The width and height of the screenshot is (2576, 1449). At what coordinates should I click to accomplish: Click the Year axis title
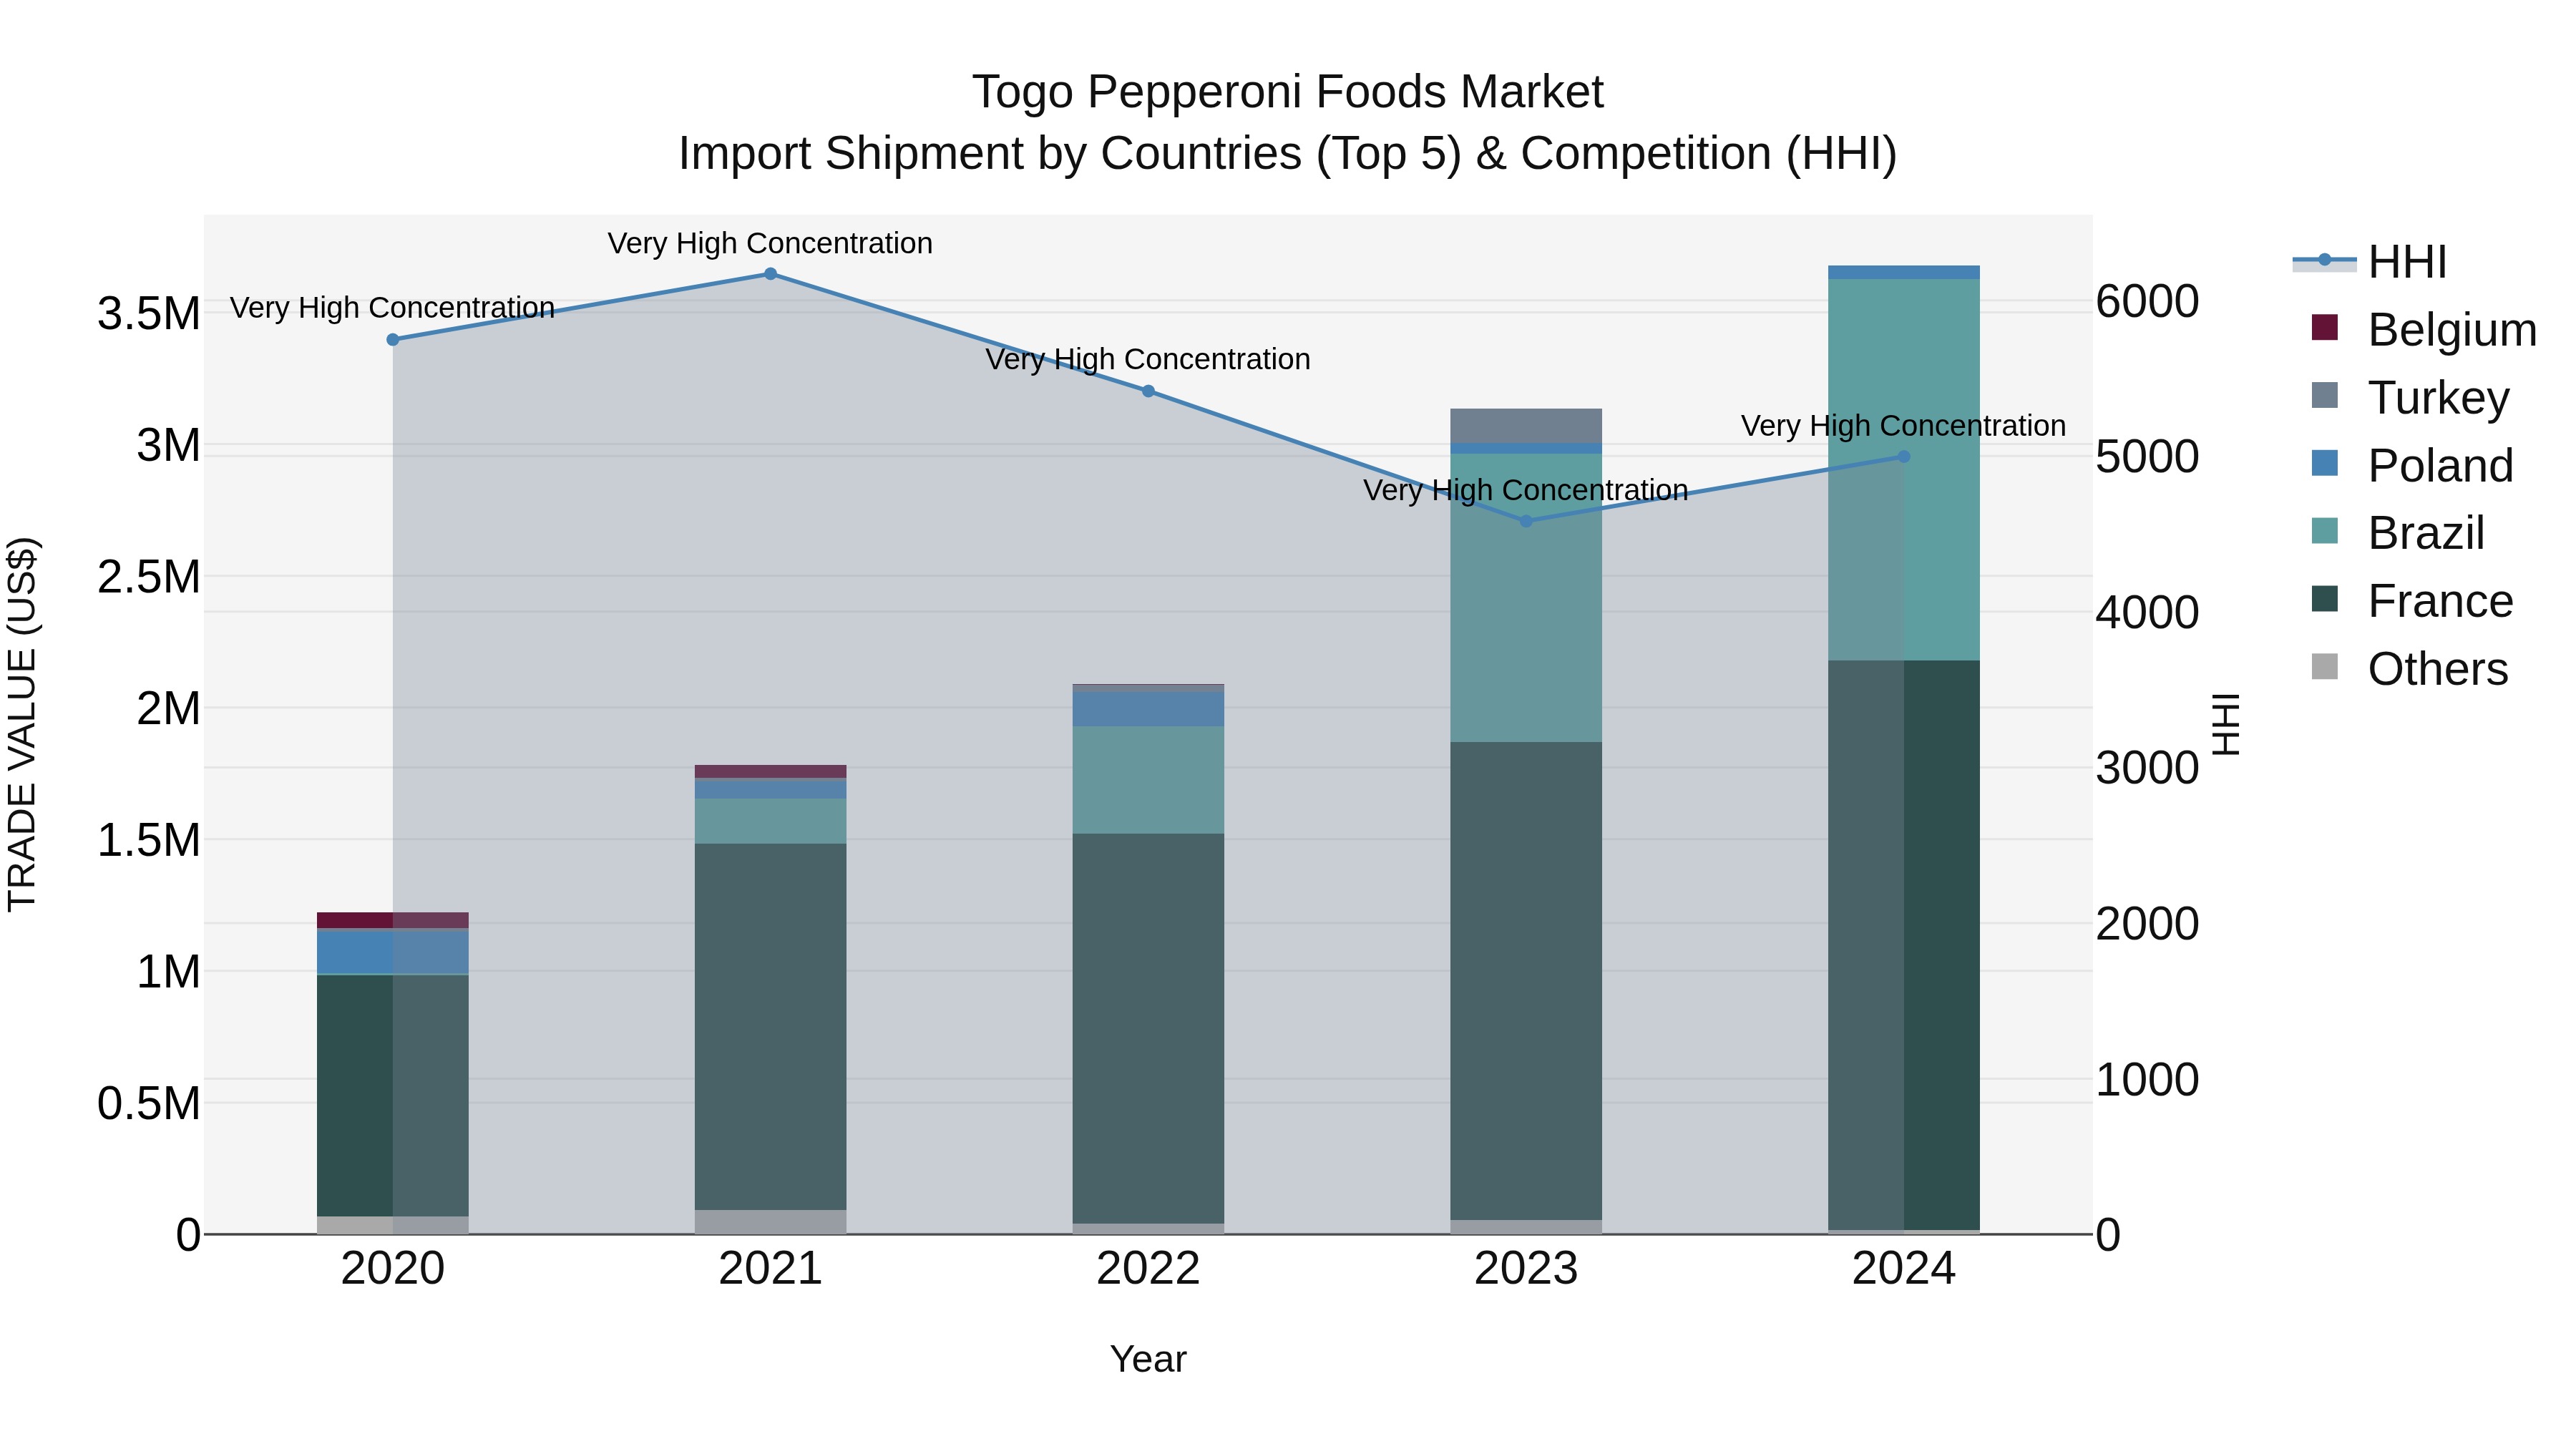coord(1148,1359)
